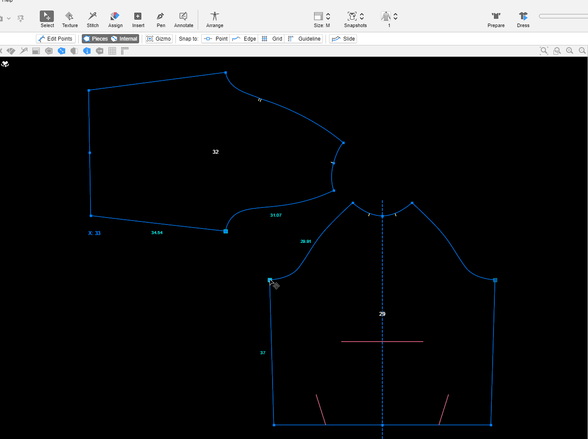Click the Edit Points button
The width and height of the screenshot is (588, 439).
[56, 39]
